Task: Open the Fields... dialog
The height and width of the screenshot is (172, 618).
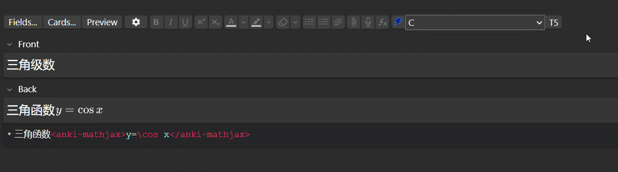Action: pyautogui.click(x=23, y=22)
